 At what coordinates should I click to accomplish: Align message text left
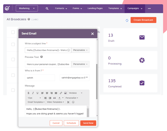coord(42,93)
